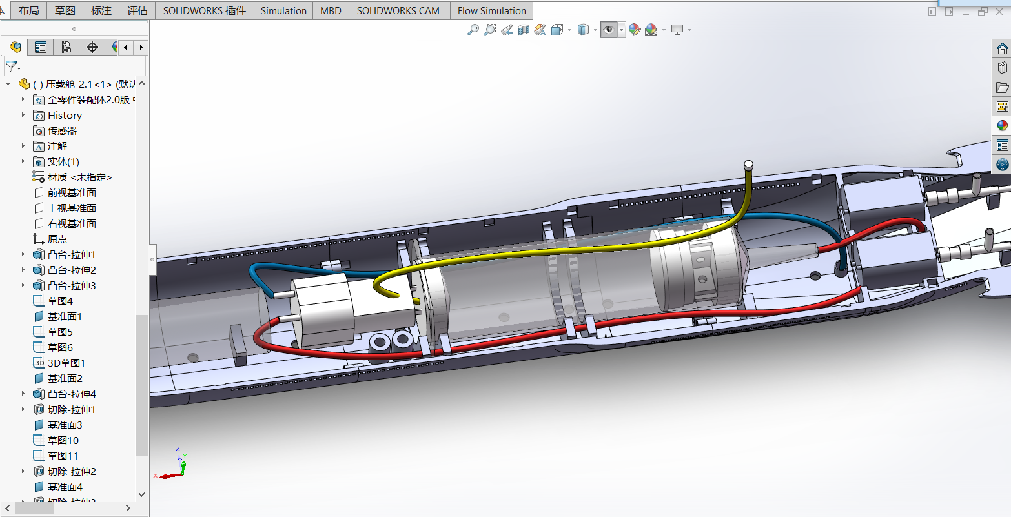Image resolution: width=1011 pixels, height=517 pixels.
Task: Open the Display Style dropdown arrow
Action: click(595, 30)
